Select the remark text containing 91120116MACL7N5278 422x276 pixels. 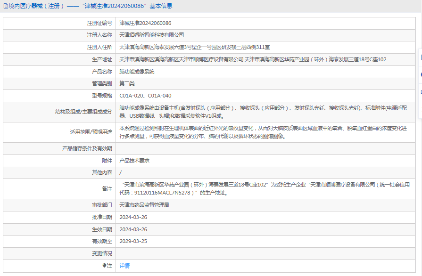265,189
